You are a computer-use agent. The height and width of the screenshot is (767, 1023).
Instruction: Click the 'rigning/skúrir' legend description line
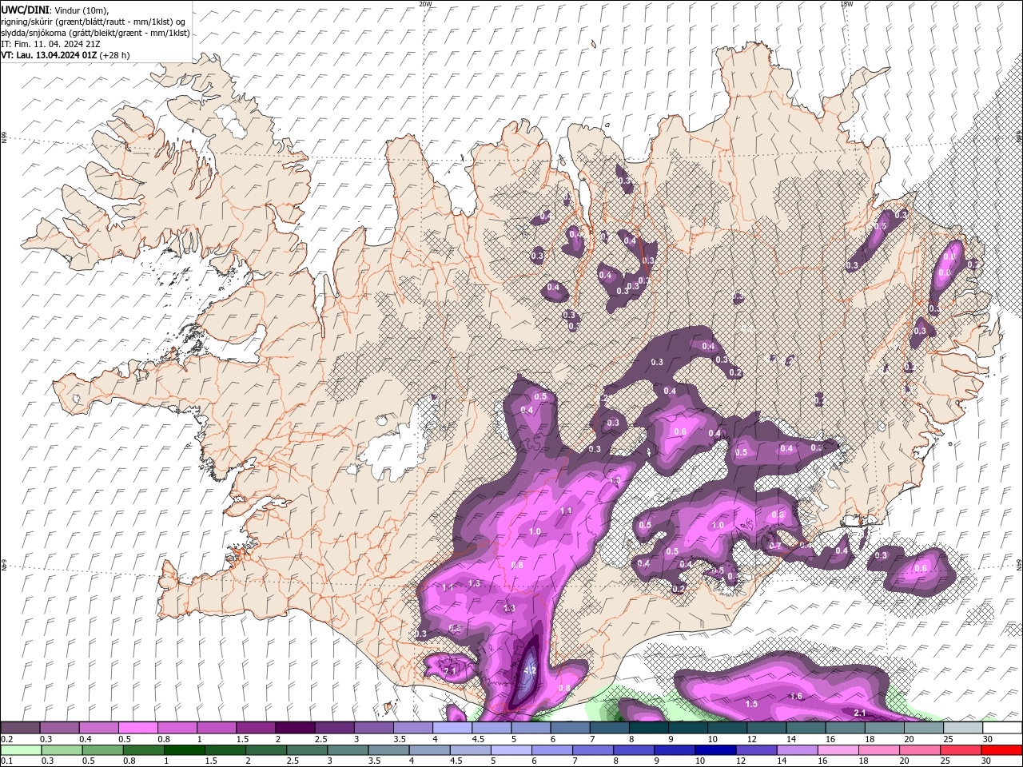[94, 22]
